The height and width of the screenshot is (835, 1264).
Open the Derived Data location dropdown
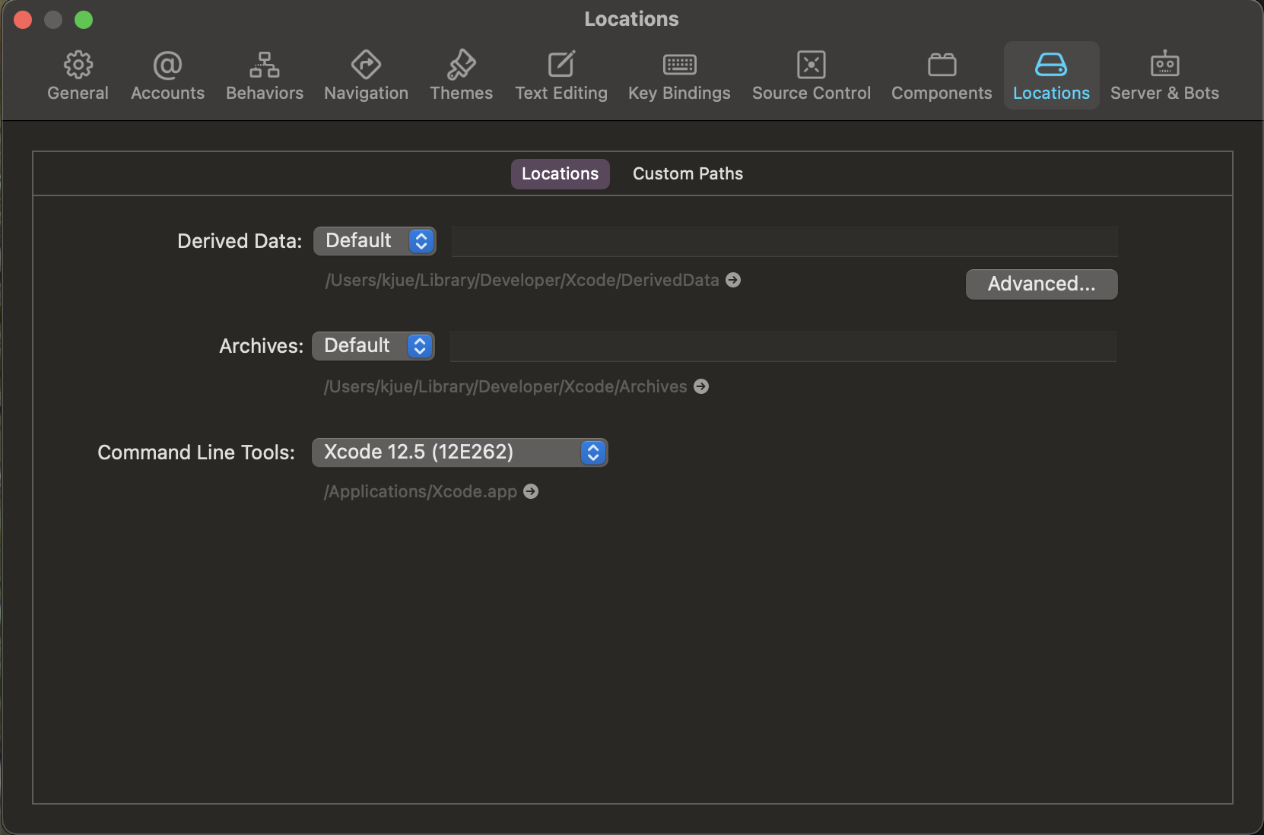pyautogui.click(x=374, y=240)
